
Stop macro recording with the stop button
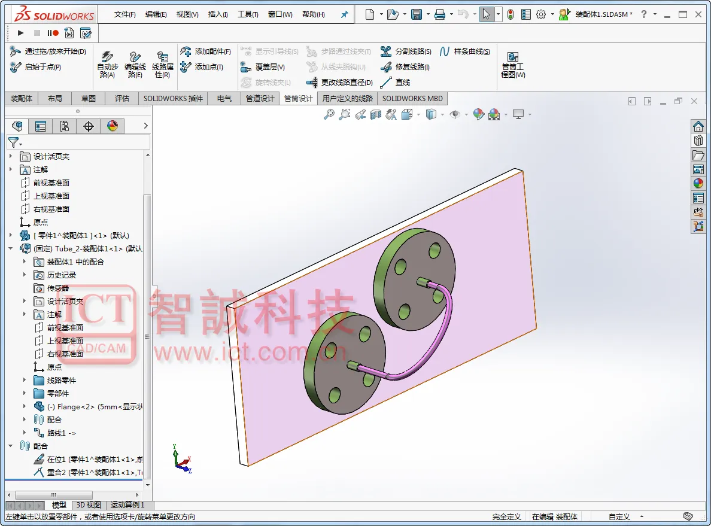(37, 33)
